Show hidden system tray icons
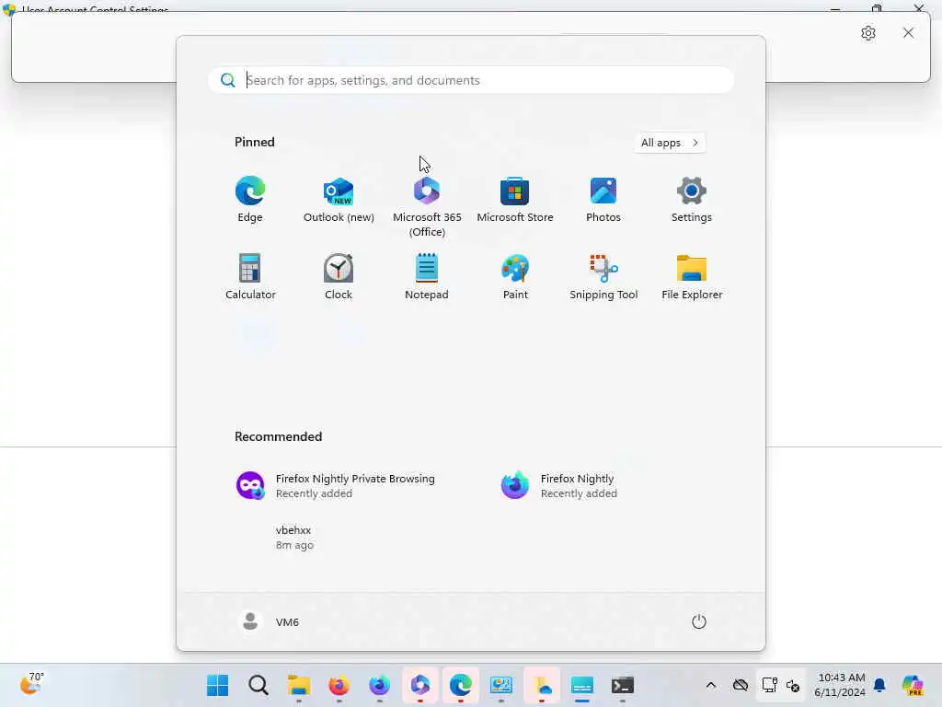The width and height of the screenshot is (942, 707). pyautogui.click(x=711, y=685)
